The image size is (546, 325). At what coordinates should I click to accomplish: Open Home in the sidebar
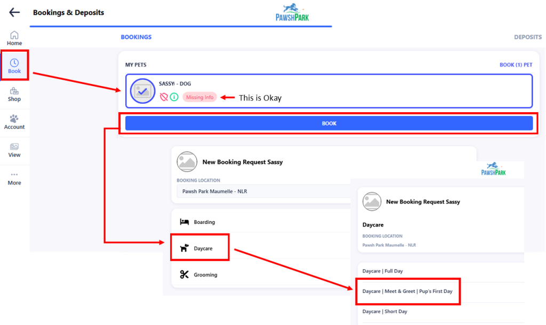click(14, 38)
